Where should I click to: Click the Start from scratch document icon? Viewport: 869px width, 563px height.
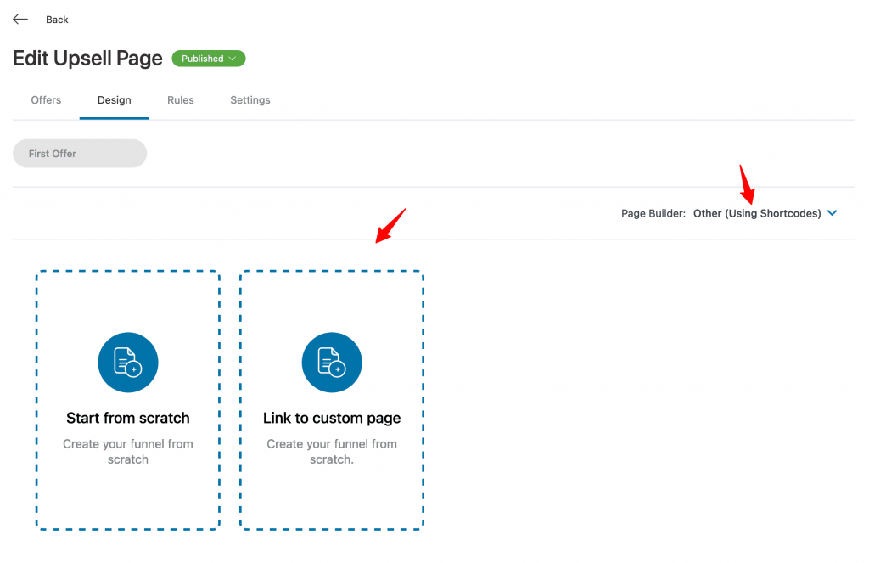point(128,363)
